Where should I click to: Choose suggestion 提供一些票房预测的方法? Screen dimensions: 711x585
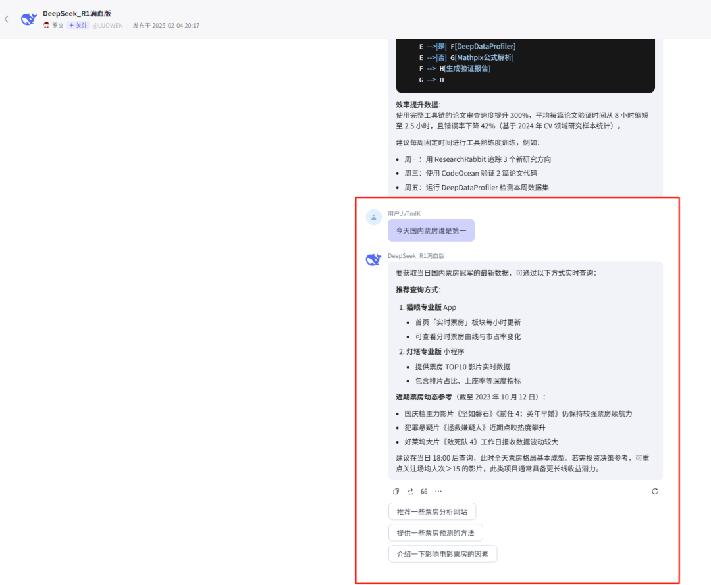coord(435,533)
